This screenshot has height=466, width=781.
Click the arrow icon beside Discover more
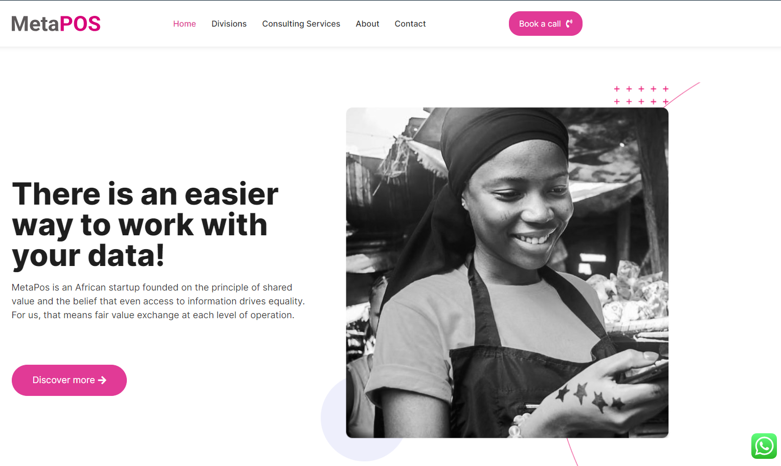pos(102,380)
